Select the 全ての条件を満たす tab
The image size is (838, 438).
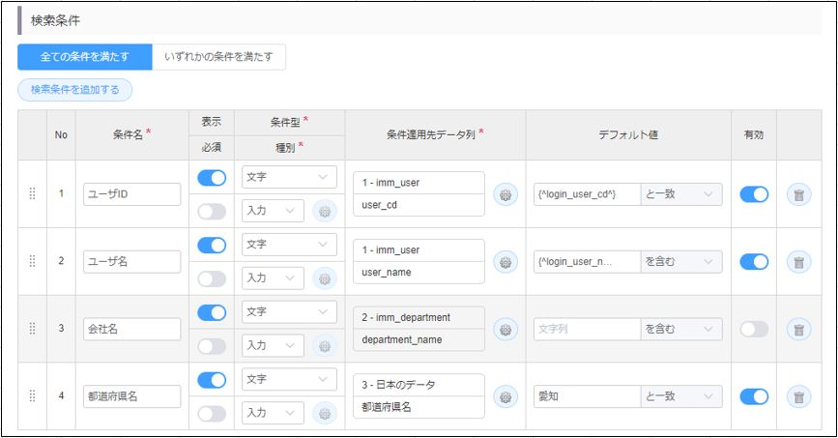[x=84, y=57]
